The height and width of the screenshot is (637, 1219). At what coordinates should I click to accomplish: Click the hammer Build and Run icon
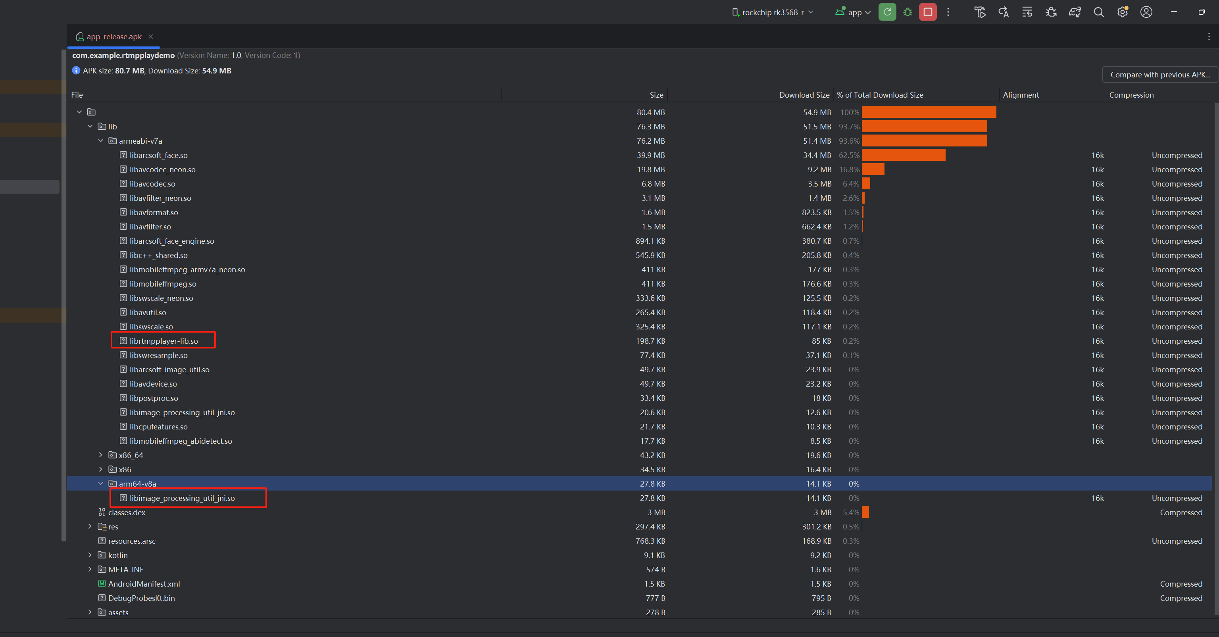[980, 12]
